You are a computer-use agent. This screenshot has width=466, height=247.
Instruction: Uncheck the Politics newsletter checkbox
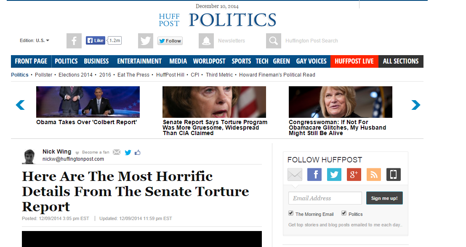(x=344, y=213)
